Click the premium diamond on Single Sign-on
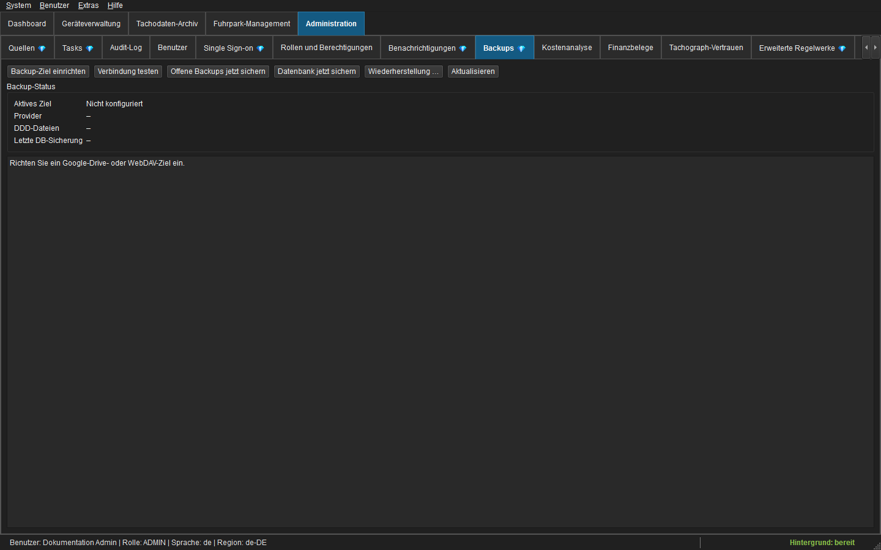The image size is (881, 550). (x=261, y=48)
